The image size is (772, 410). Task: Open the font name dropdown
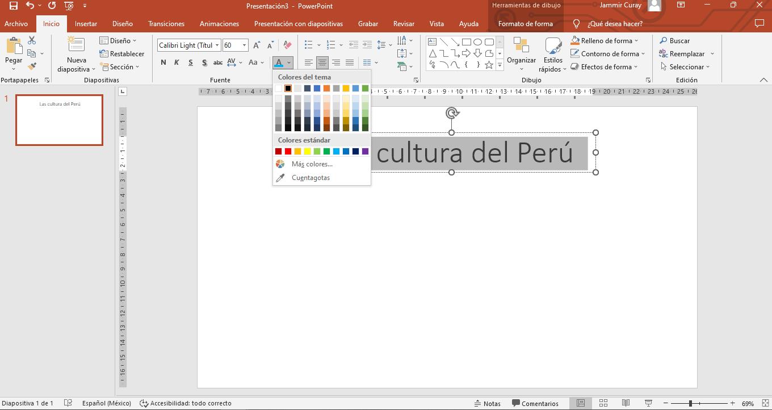(x=217, y=45)
